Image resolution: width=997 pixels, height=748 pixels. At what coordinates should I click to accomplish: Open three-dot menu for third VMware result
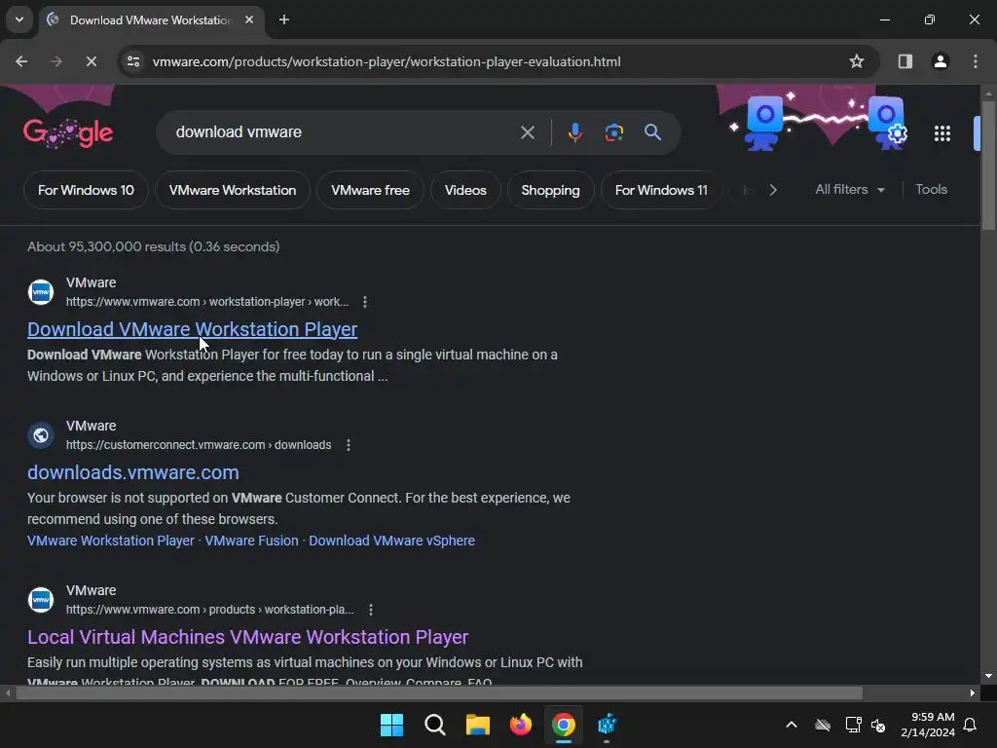pos(371,610)
